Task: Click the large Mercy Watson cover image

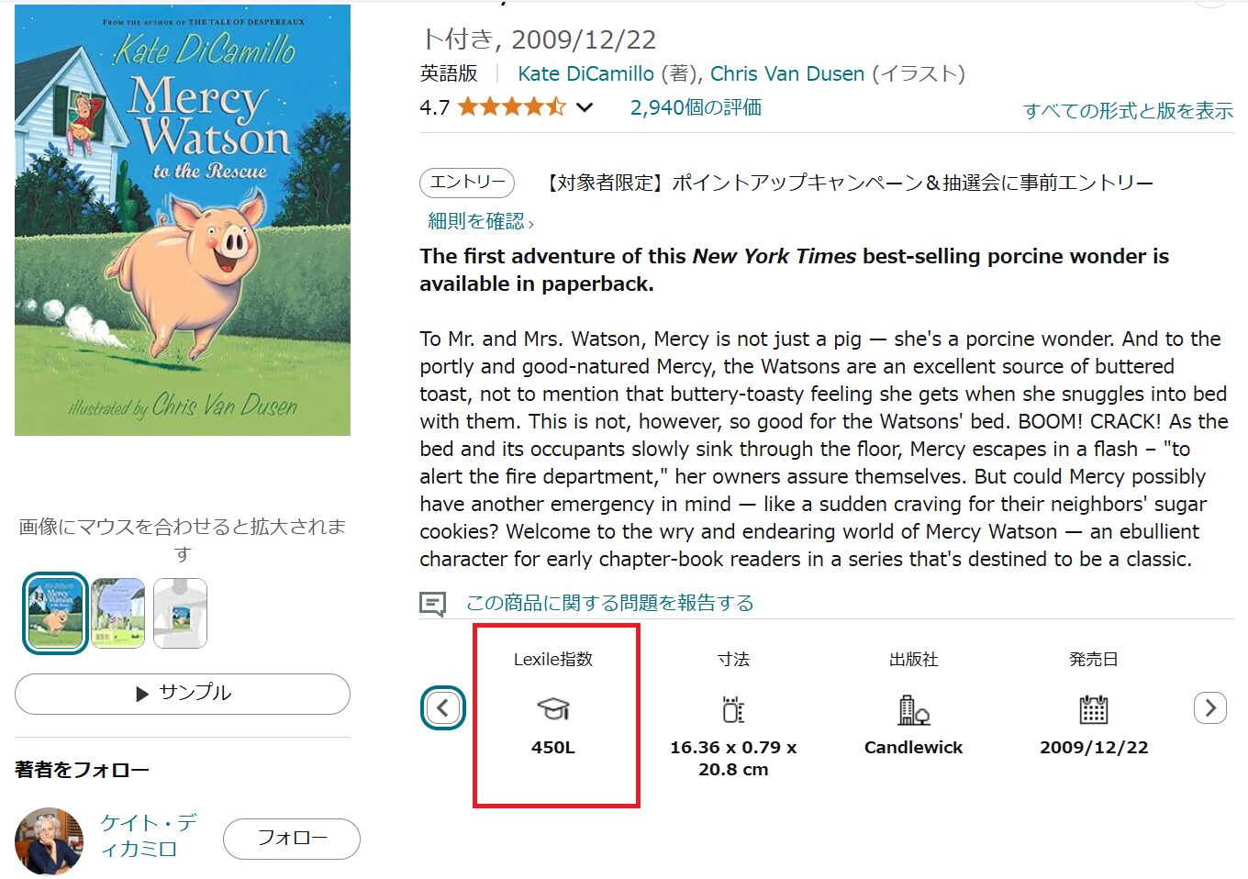Action: [183, 220]
